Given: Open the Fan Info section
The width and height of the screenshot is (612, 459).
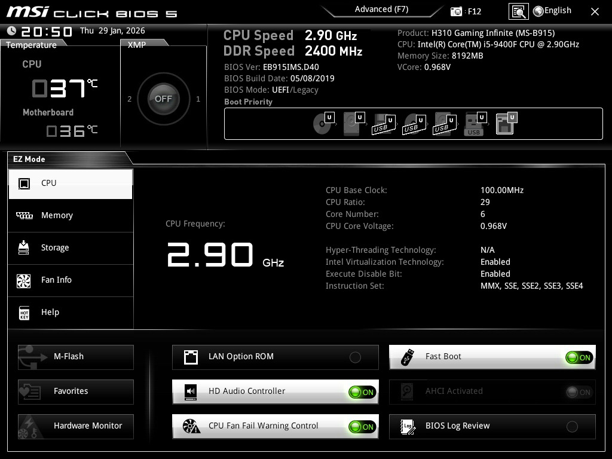Looking at the screenshot, I should pos(71,280).
